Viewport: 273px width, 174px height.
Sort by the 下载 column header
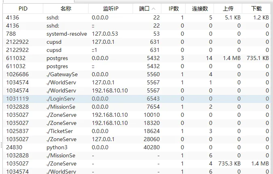[256, 9]
